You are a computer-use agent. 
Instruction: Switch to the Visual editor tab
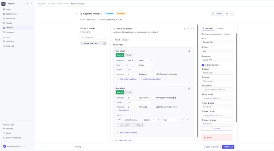(x=117, y=40)
